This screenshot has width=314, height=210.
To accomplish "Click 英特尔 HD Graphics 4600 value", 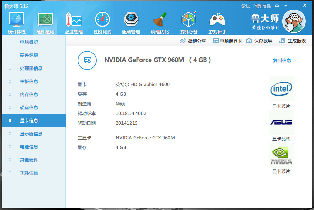I will point(143,85).
